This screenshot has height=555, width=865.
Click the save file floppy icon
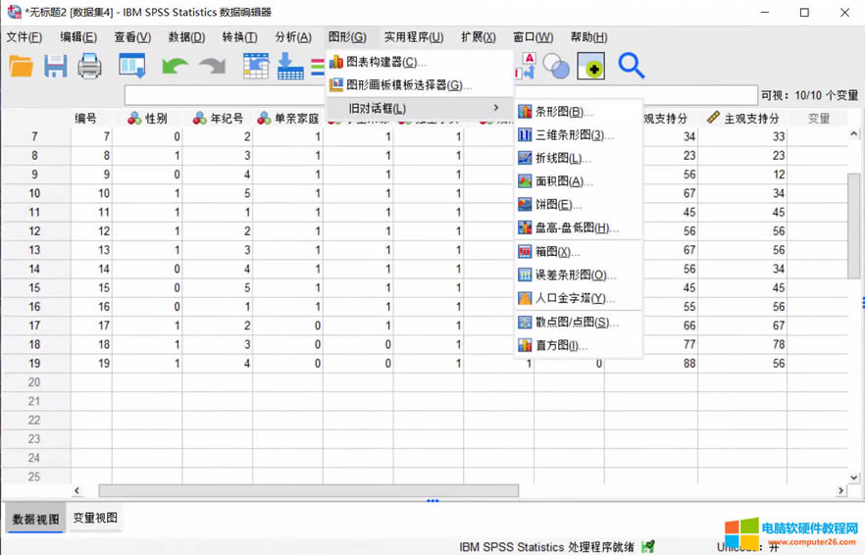tap(55, 66)
